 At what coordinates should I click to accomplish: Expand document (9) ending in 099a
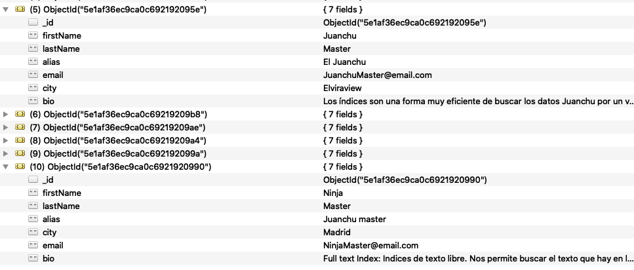[x=6, y=153]
